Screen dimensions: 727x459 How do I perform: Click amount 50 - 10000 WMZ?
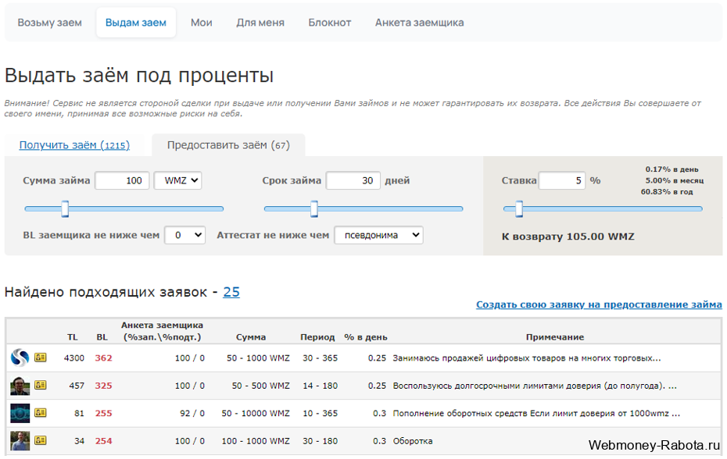point(256,413)
